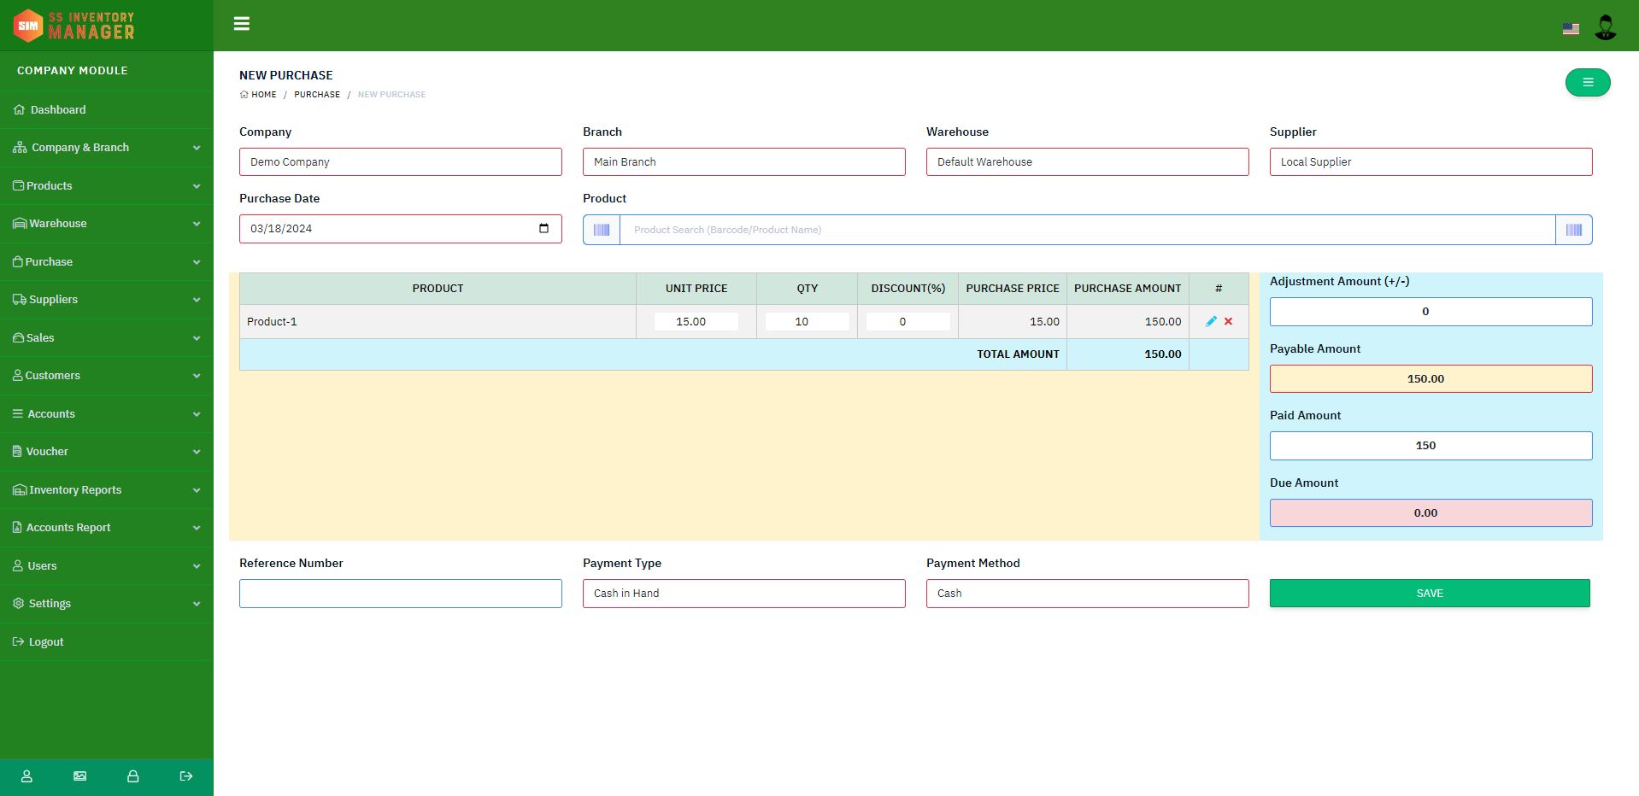Click the US flag language icon
The width and height of the screenshot is (1639, 796).
click(x=1571, y=29)
